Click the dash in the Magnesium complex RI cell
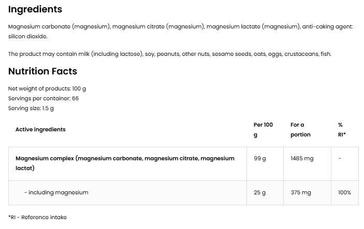 [x=340, y=159]
